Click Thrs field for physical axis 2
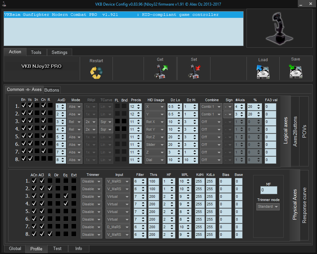317x254 pixels. pyautogui.click(x=154, y=189)
